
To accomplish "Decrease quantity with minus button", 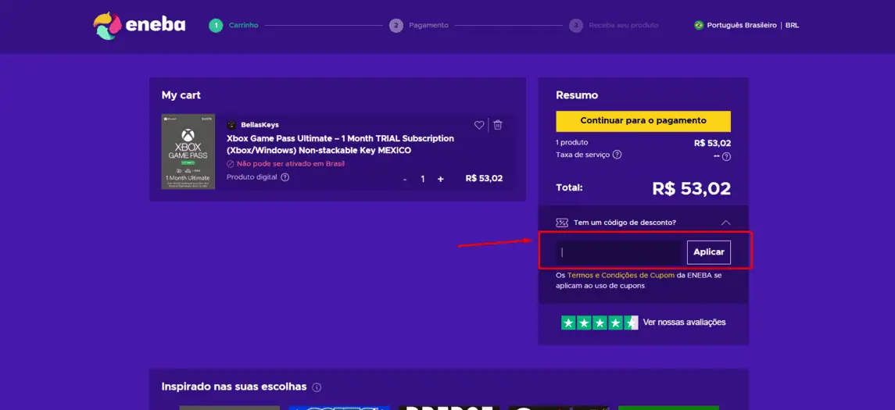I will pyautogui.click(x=405, y=179).
